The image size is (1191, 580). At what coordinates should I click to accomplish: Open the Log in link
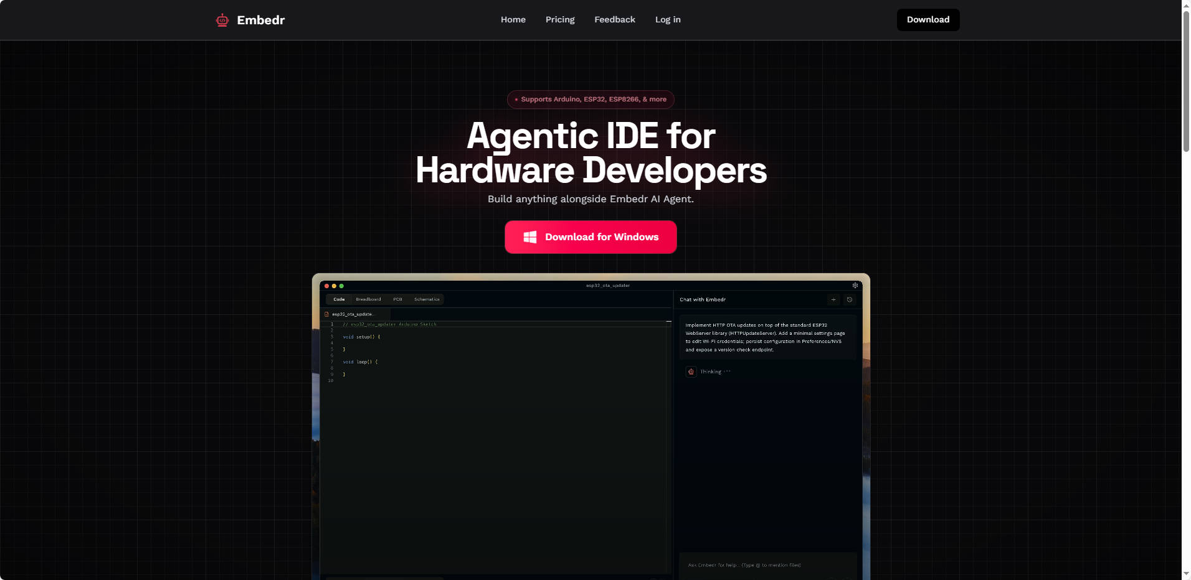pyautogui.click(x=667, y=20)
